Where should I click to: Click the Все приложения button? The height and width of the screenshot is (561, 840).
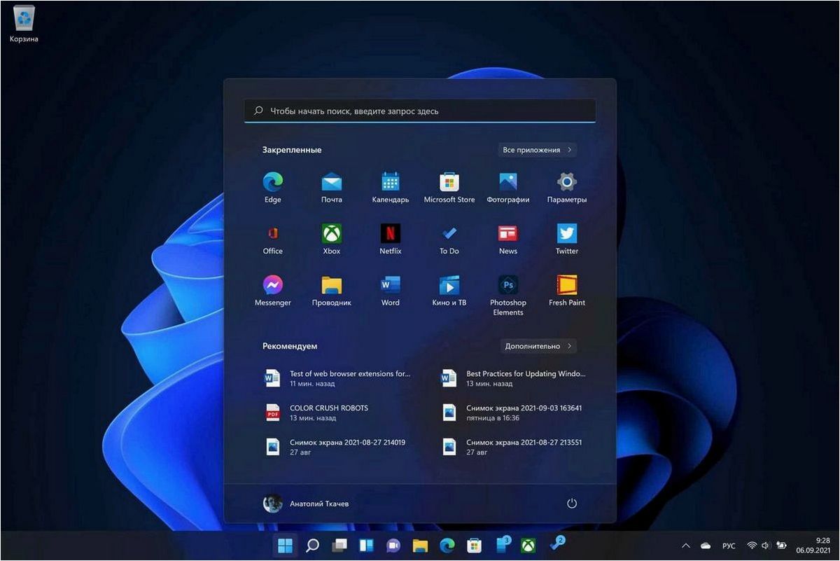click(x=538, y=150)
